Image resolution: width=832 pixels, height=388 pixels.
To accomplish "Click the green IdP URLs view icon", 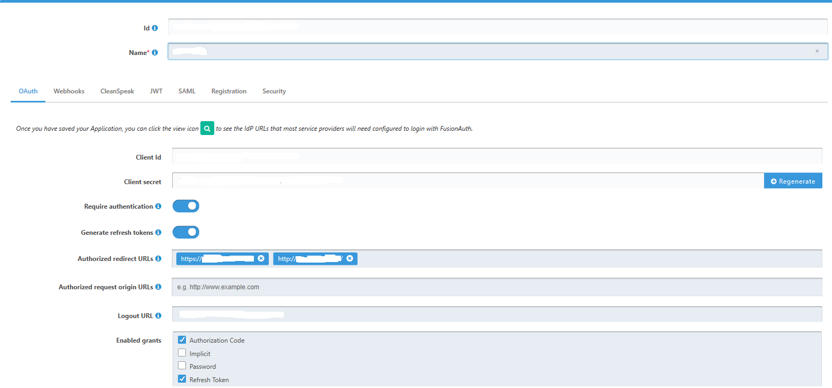I will [207, 128].
